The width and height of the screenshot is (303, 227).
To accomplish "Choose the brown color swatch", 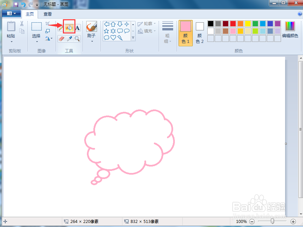I will [x=226, y=31].
